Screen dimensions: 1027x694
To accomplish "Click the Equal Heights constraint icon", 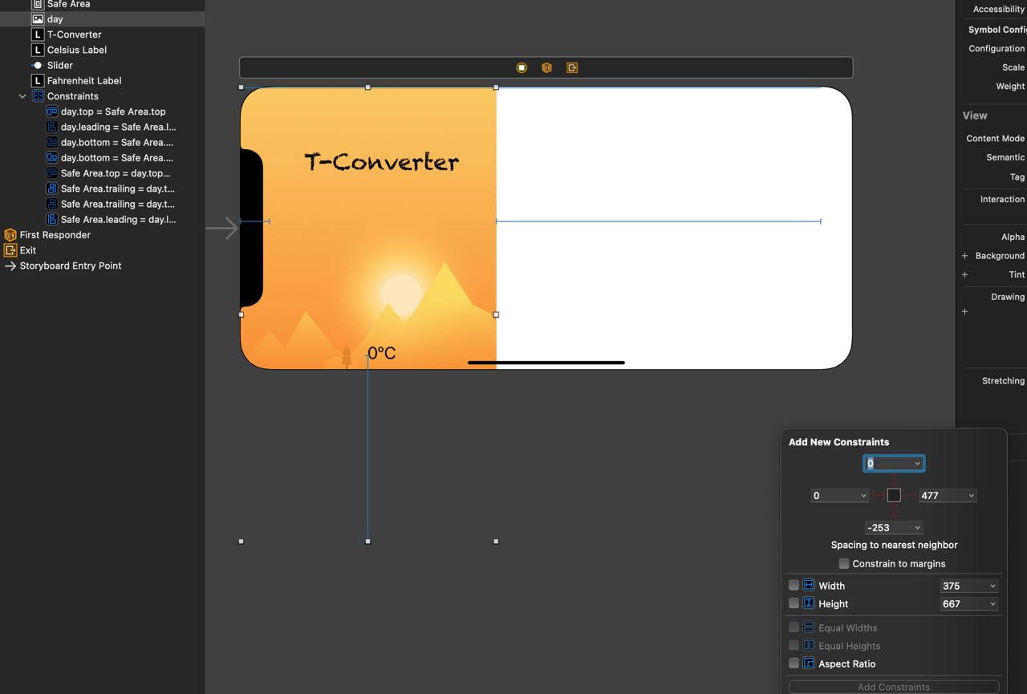I will pos(809,645).
